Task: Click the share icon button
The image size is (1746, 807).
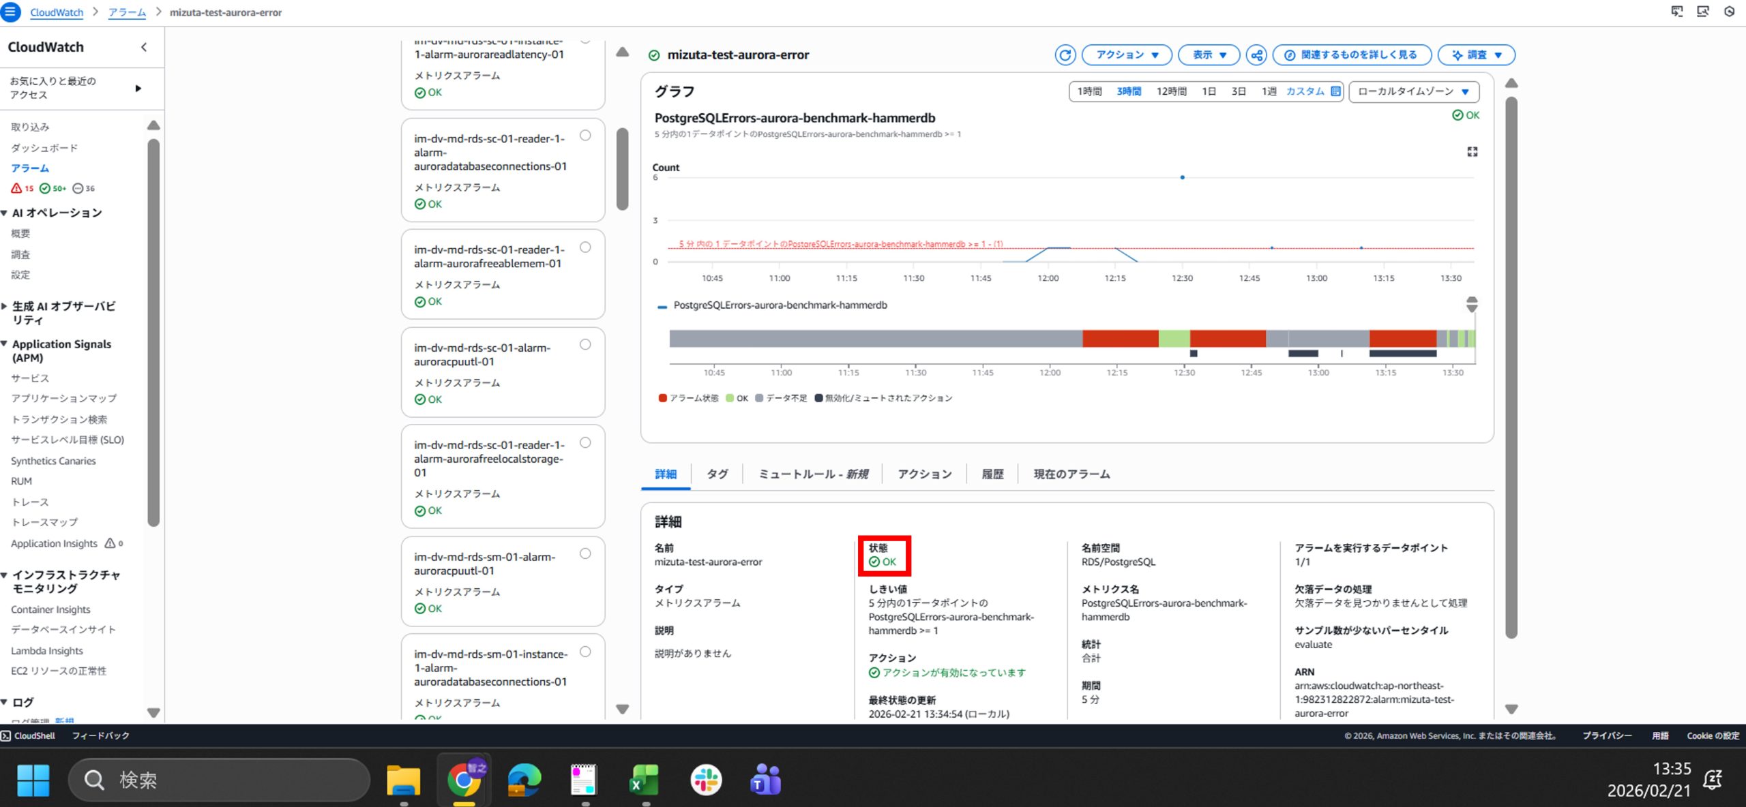Action: (x=1256, y=55)
